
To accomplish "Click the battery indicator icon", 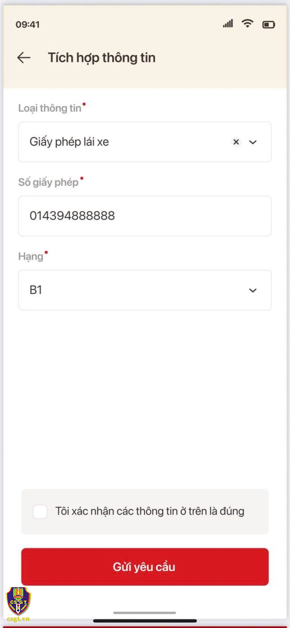I will point(269,24).
